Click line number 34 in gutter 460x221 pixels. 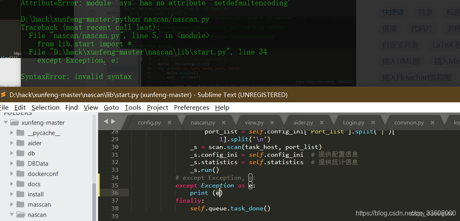[115, 178]
